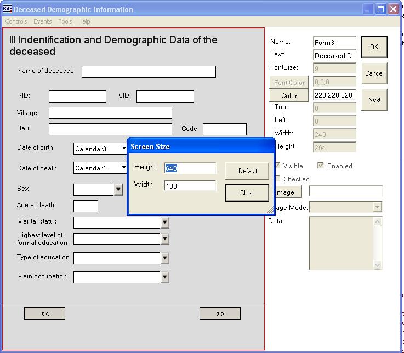Open the Type of education dropdown
The width and height of the screenshot is (404, 353).
pos(165,258)
